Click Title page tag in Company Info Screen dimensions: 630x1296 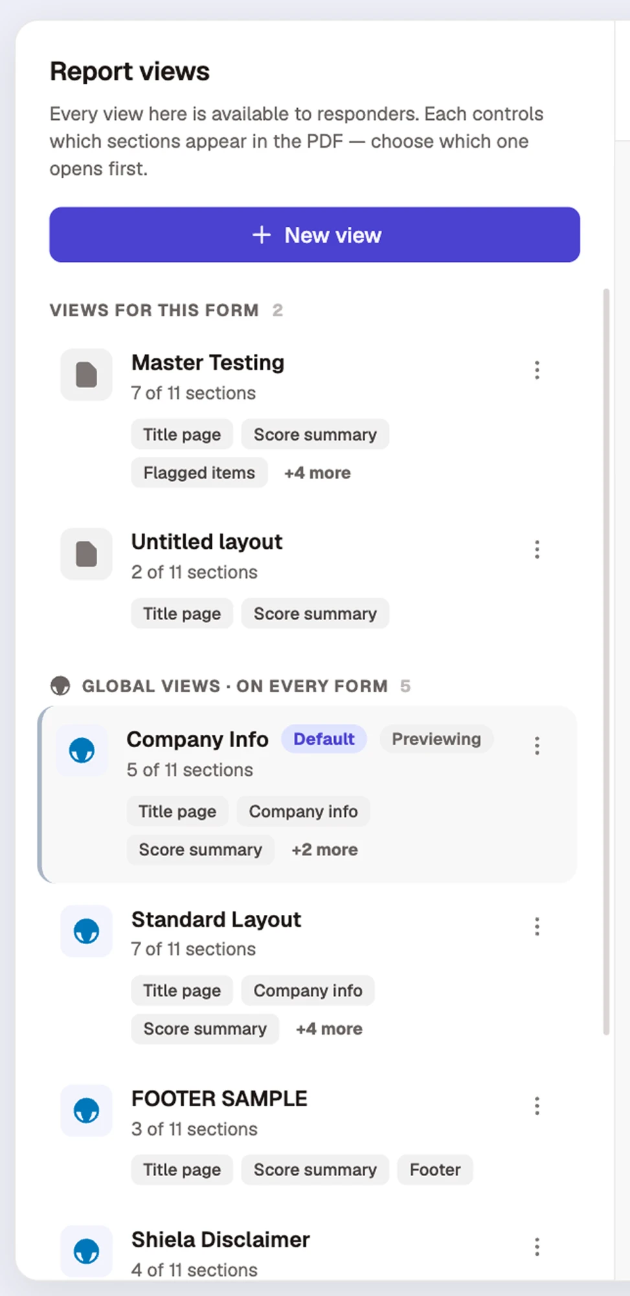pyautogui.click(x=177, y=811)
